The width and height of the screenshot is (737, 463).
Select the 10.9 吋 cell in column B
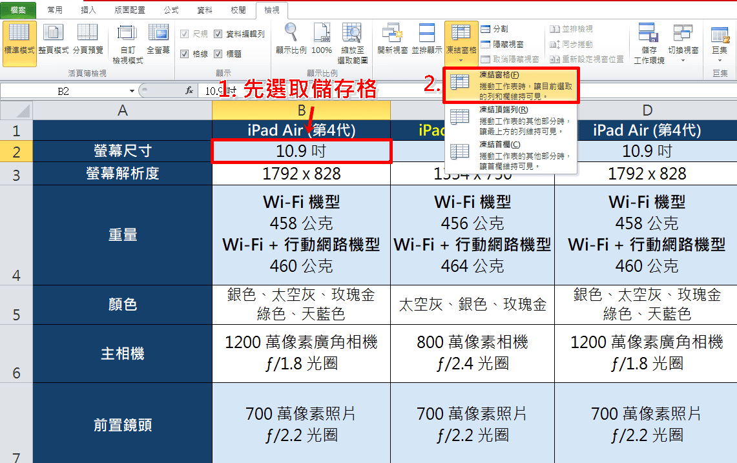(301, 151)
